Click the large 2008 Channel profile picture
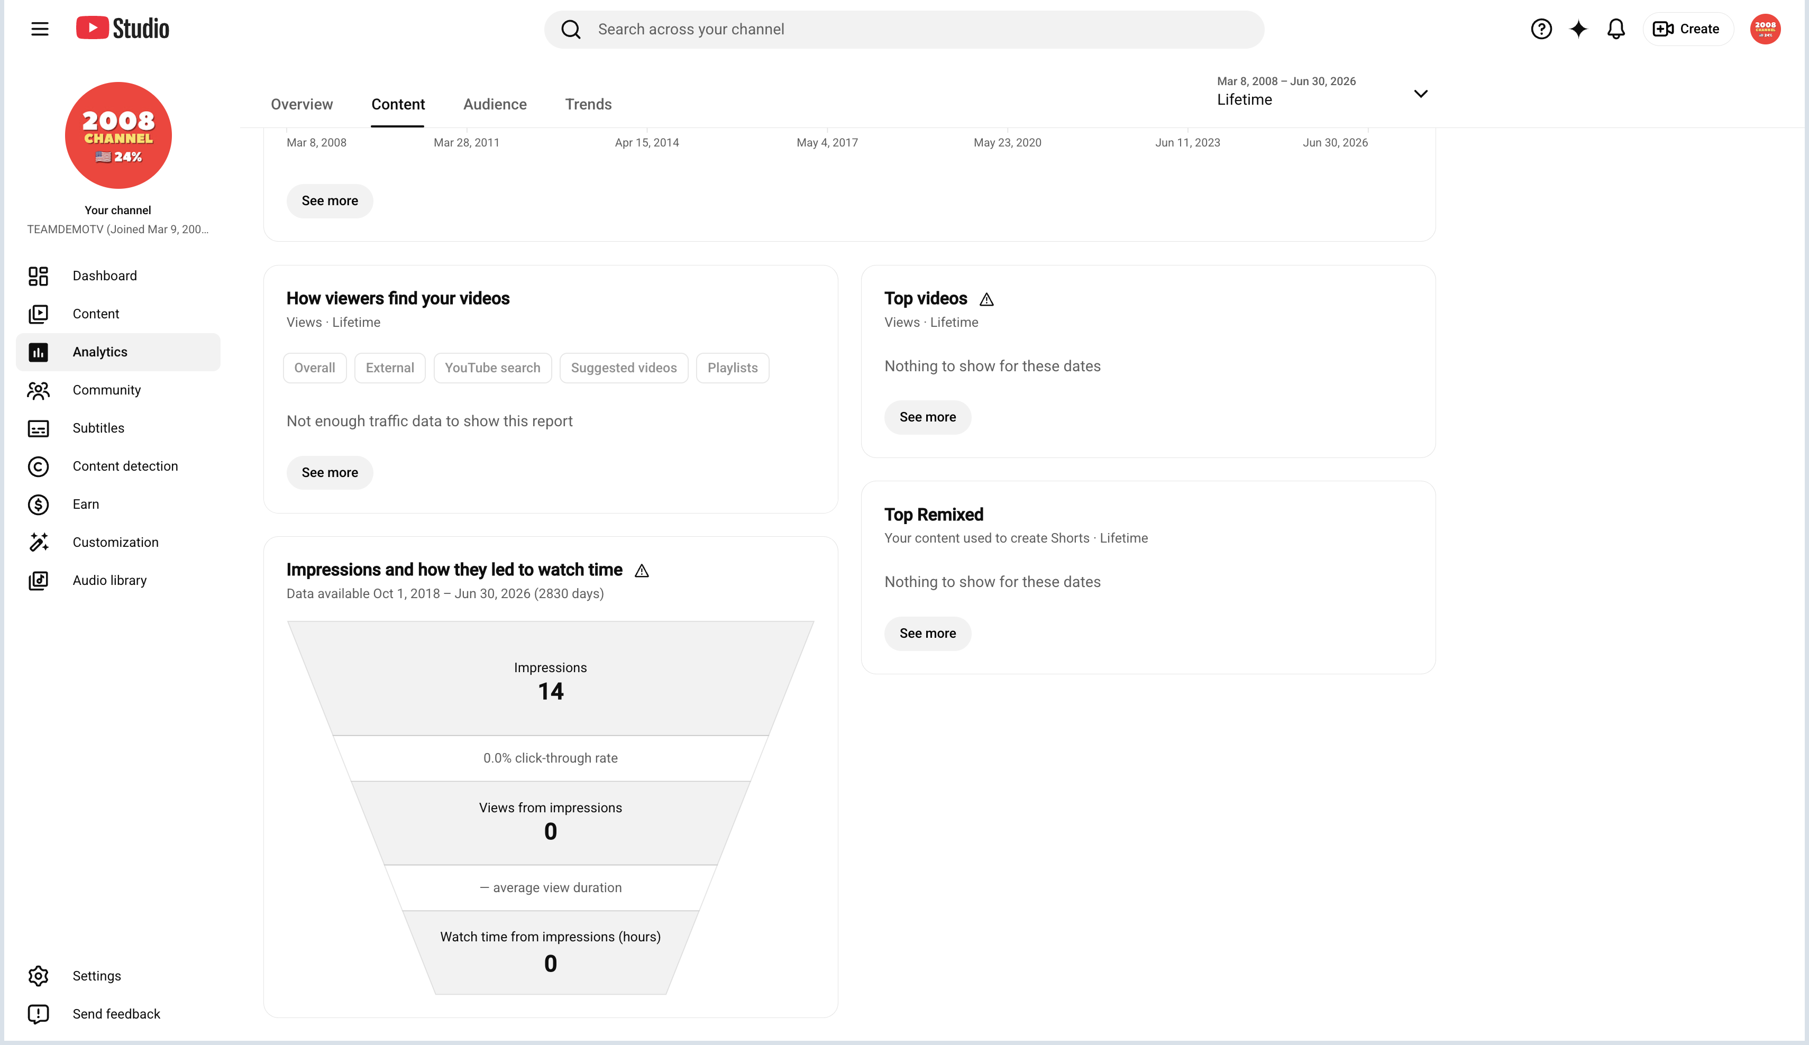The height and width of the screenshot is (1045, 1809). pyautogui.click(x=118, y=135)
